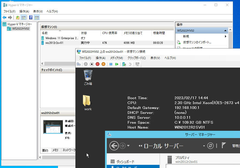The image size is (240, 168).
Task: Open the dropdown arrow left of refresh icon
Action: point(204,146)
